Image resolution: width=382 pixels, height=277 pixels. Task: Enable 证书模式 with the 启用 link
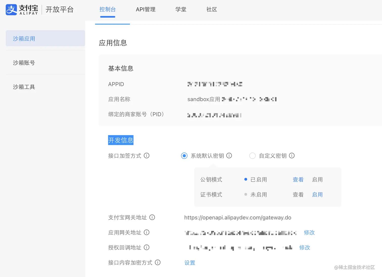point(317,194)
